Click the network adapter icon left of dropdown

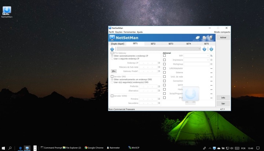click(x=112, y=49)
